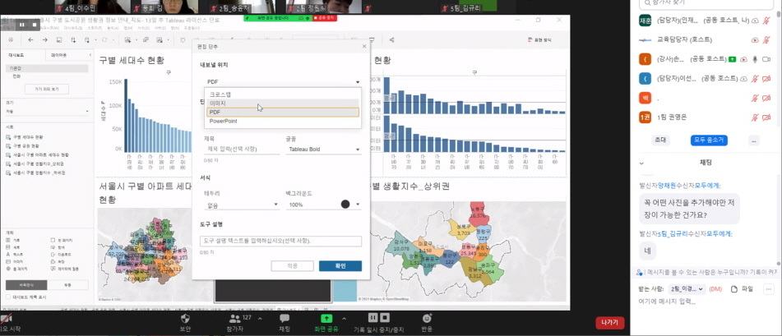782x336 pixels.
Task: Choose PowerPoint from the export list
Action: click(282, 121)
